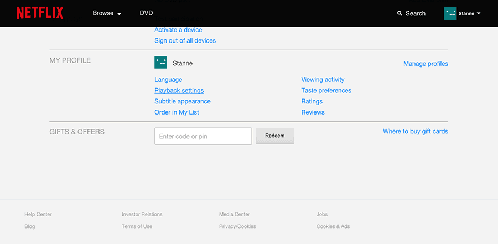The width and height of the screenshot is (498, 244).
Task: Open Help Center footer link
Action: tap(38, 215)
